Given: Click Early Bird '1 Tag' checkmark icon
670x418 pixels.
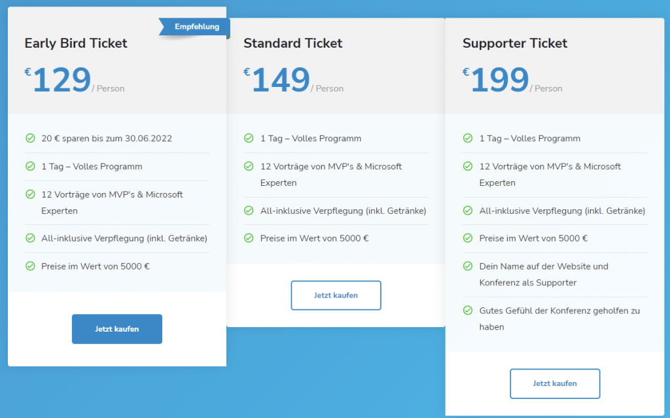Looking at the screenshot, I should pos(30,166).
